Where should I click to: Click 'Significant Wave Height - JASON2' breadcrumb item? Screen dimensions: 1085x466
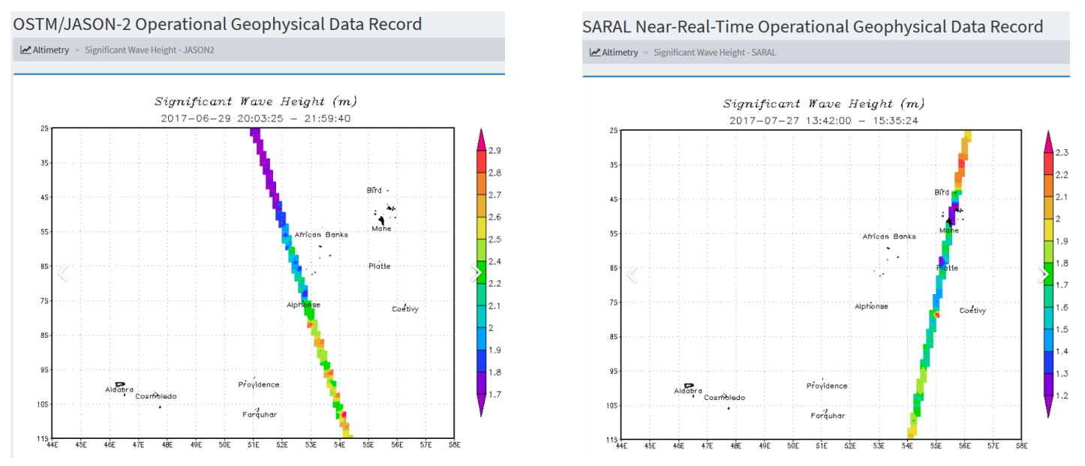pyautogui.click(x=149, y=50)
